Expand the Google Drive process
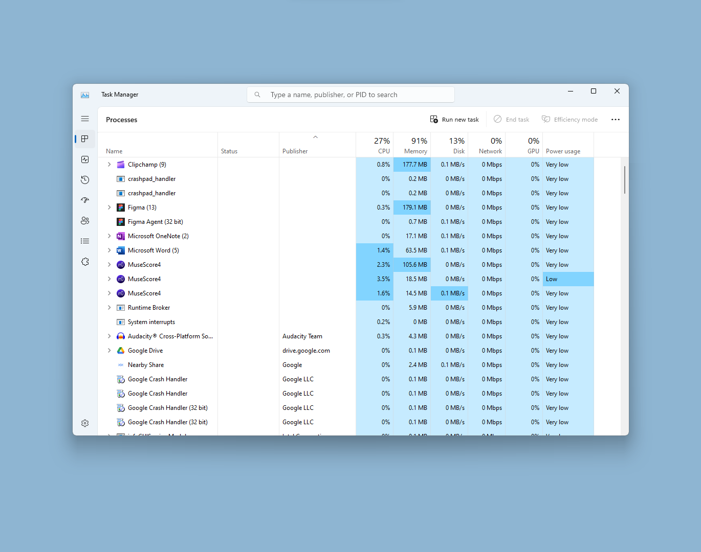701x552 pixels. [x=109, y=351]
